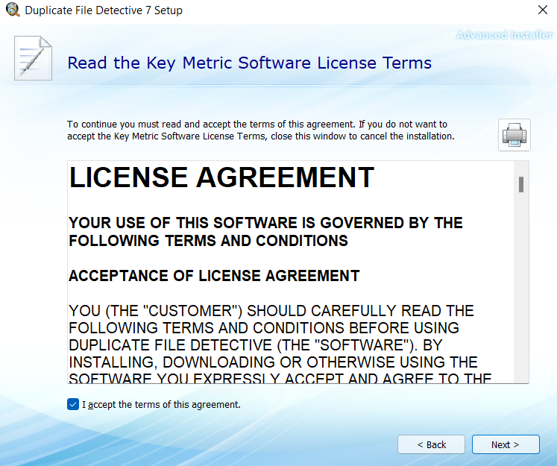Click the scrollbar track below the thumb

[521, 288]
